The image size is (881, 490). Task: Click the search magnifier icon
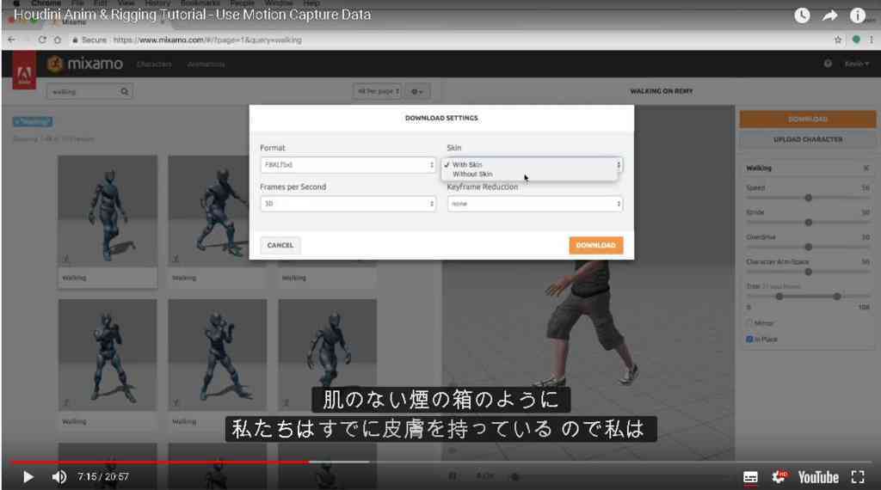(125, 91)
